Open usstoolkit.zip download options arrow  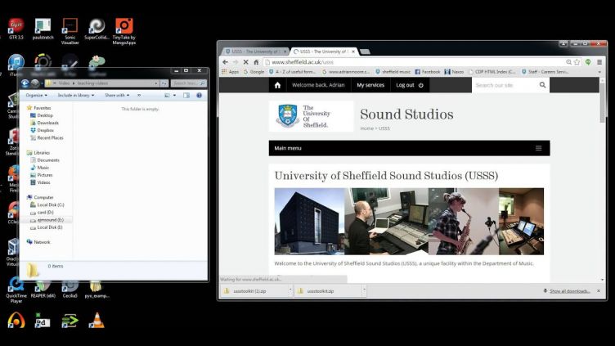364,290
